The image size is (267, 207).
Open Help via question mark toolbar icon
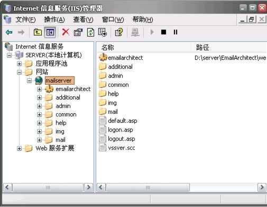coord(119,32)
